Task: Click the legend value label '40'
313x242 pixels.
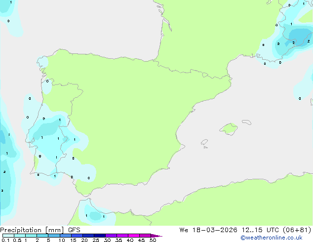Action: (x=130, y=240)
